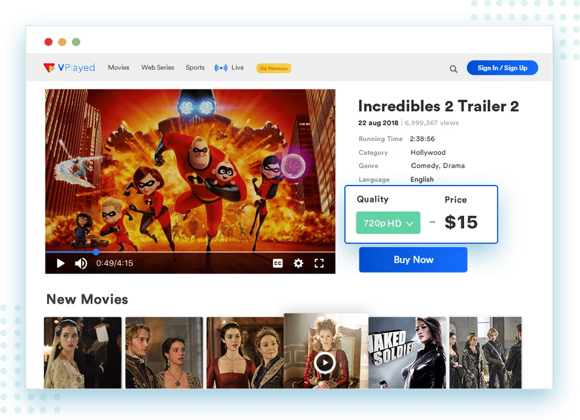
Task: Click the Live broadcast signal icon
Action: click(x=221, y=68)
